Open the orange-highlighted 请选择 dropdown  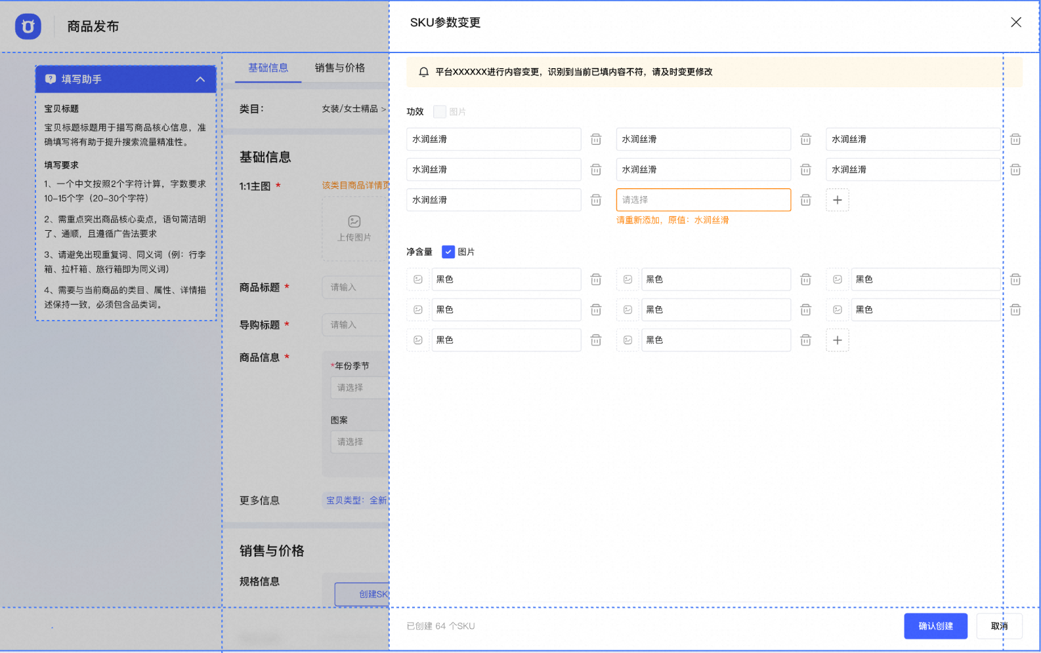[703, 200]
